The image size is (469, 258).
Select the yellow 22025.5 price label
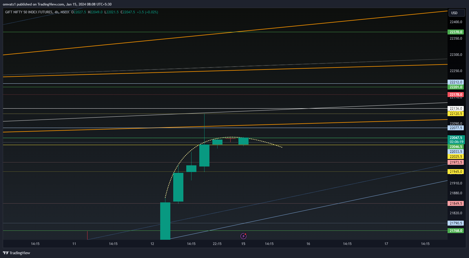click(456, 157)
